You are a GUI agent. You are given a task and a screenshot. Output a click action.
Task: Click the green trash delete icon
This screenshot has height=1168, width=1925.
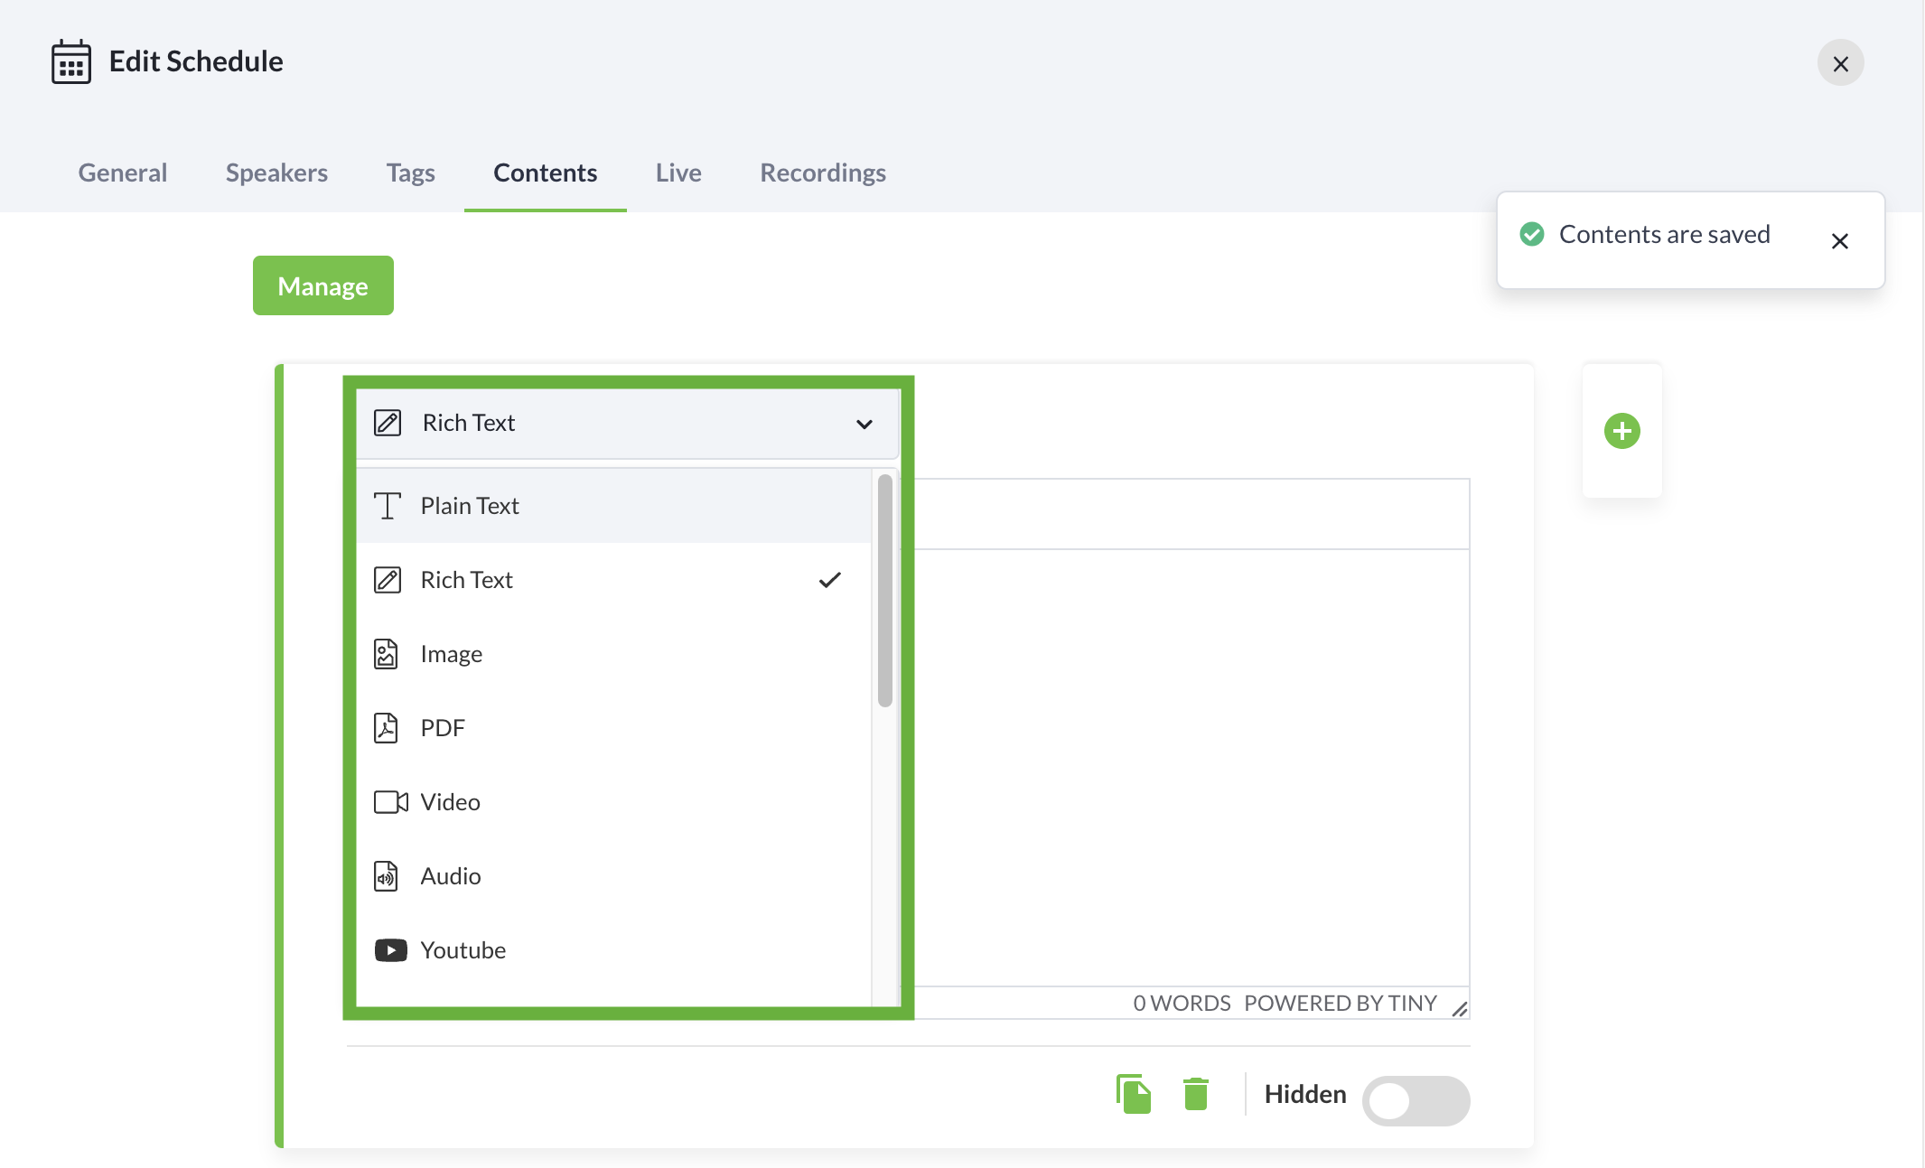(x=1195, y=1094)
